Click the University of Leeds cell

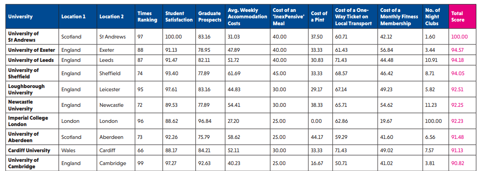point(32,60)
